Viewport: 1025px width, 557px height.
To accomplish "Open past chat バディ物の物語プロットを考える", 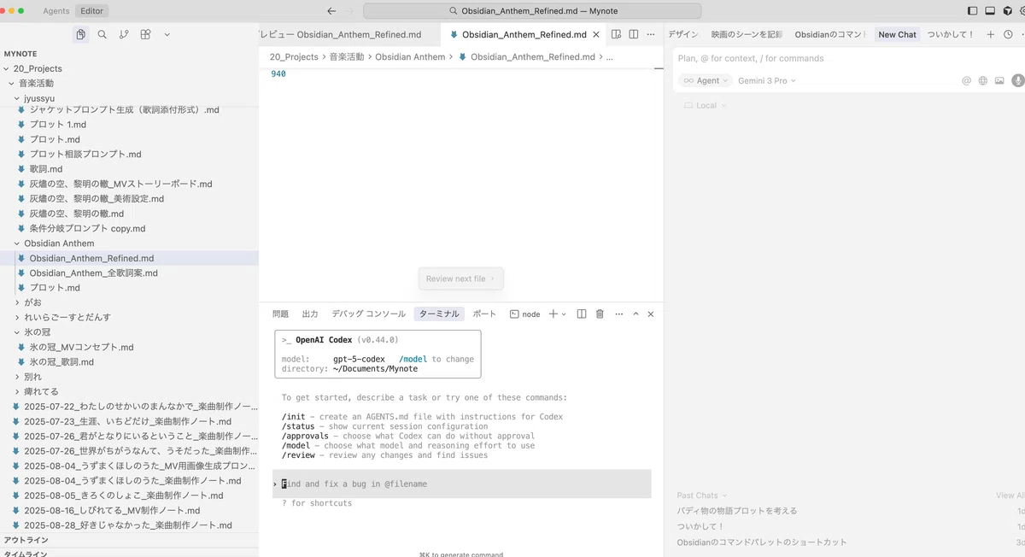I will click(x=737, y=510).
